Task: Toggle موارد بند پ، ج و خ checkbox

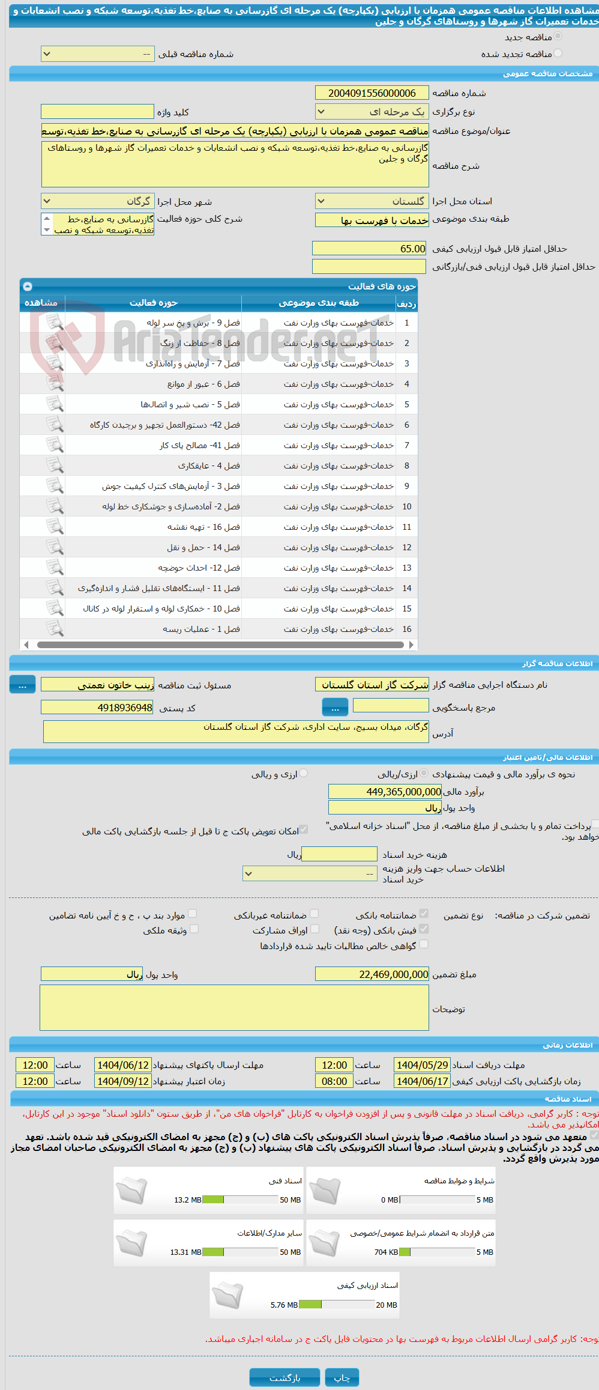Action: click(x=193, y=914)
